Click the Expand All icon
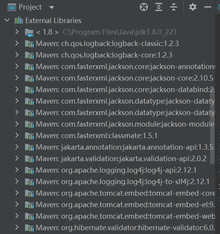The image size is (220, 234). pyautogui.click(x=159, y=7)
